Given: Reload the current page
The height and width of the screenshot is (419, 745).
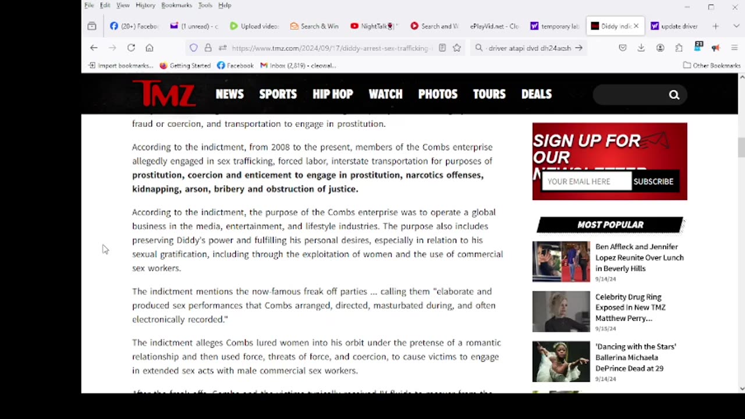Looking at the screenshot, I should [131, 48].
